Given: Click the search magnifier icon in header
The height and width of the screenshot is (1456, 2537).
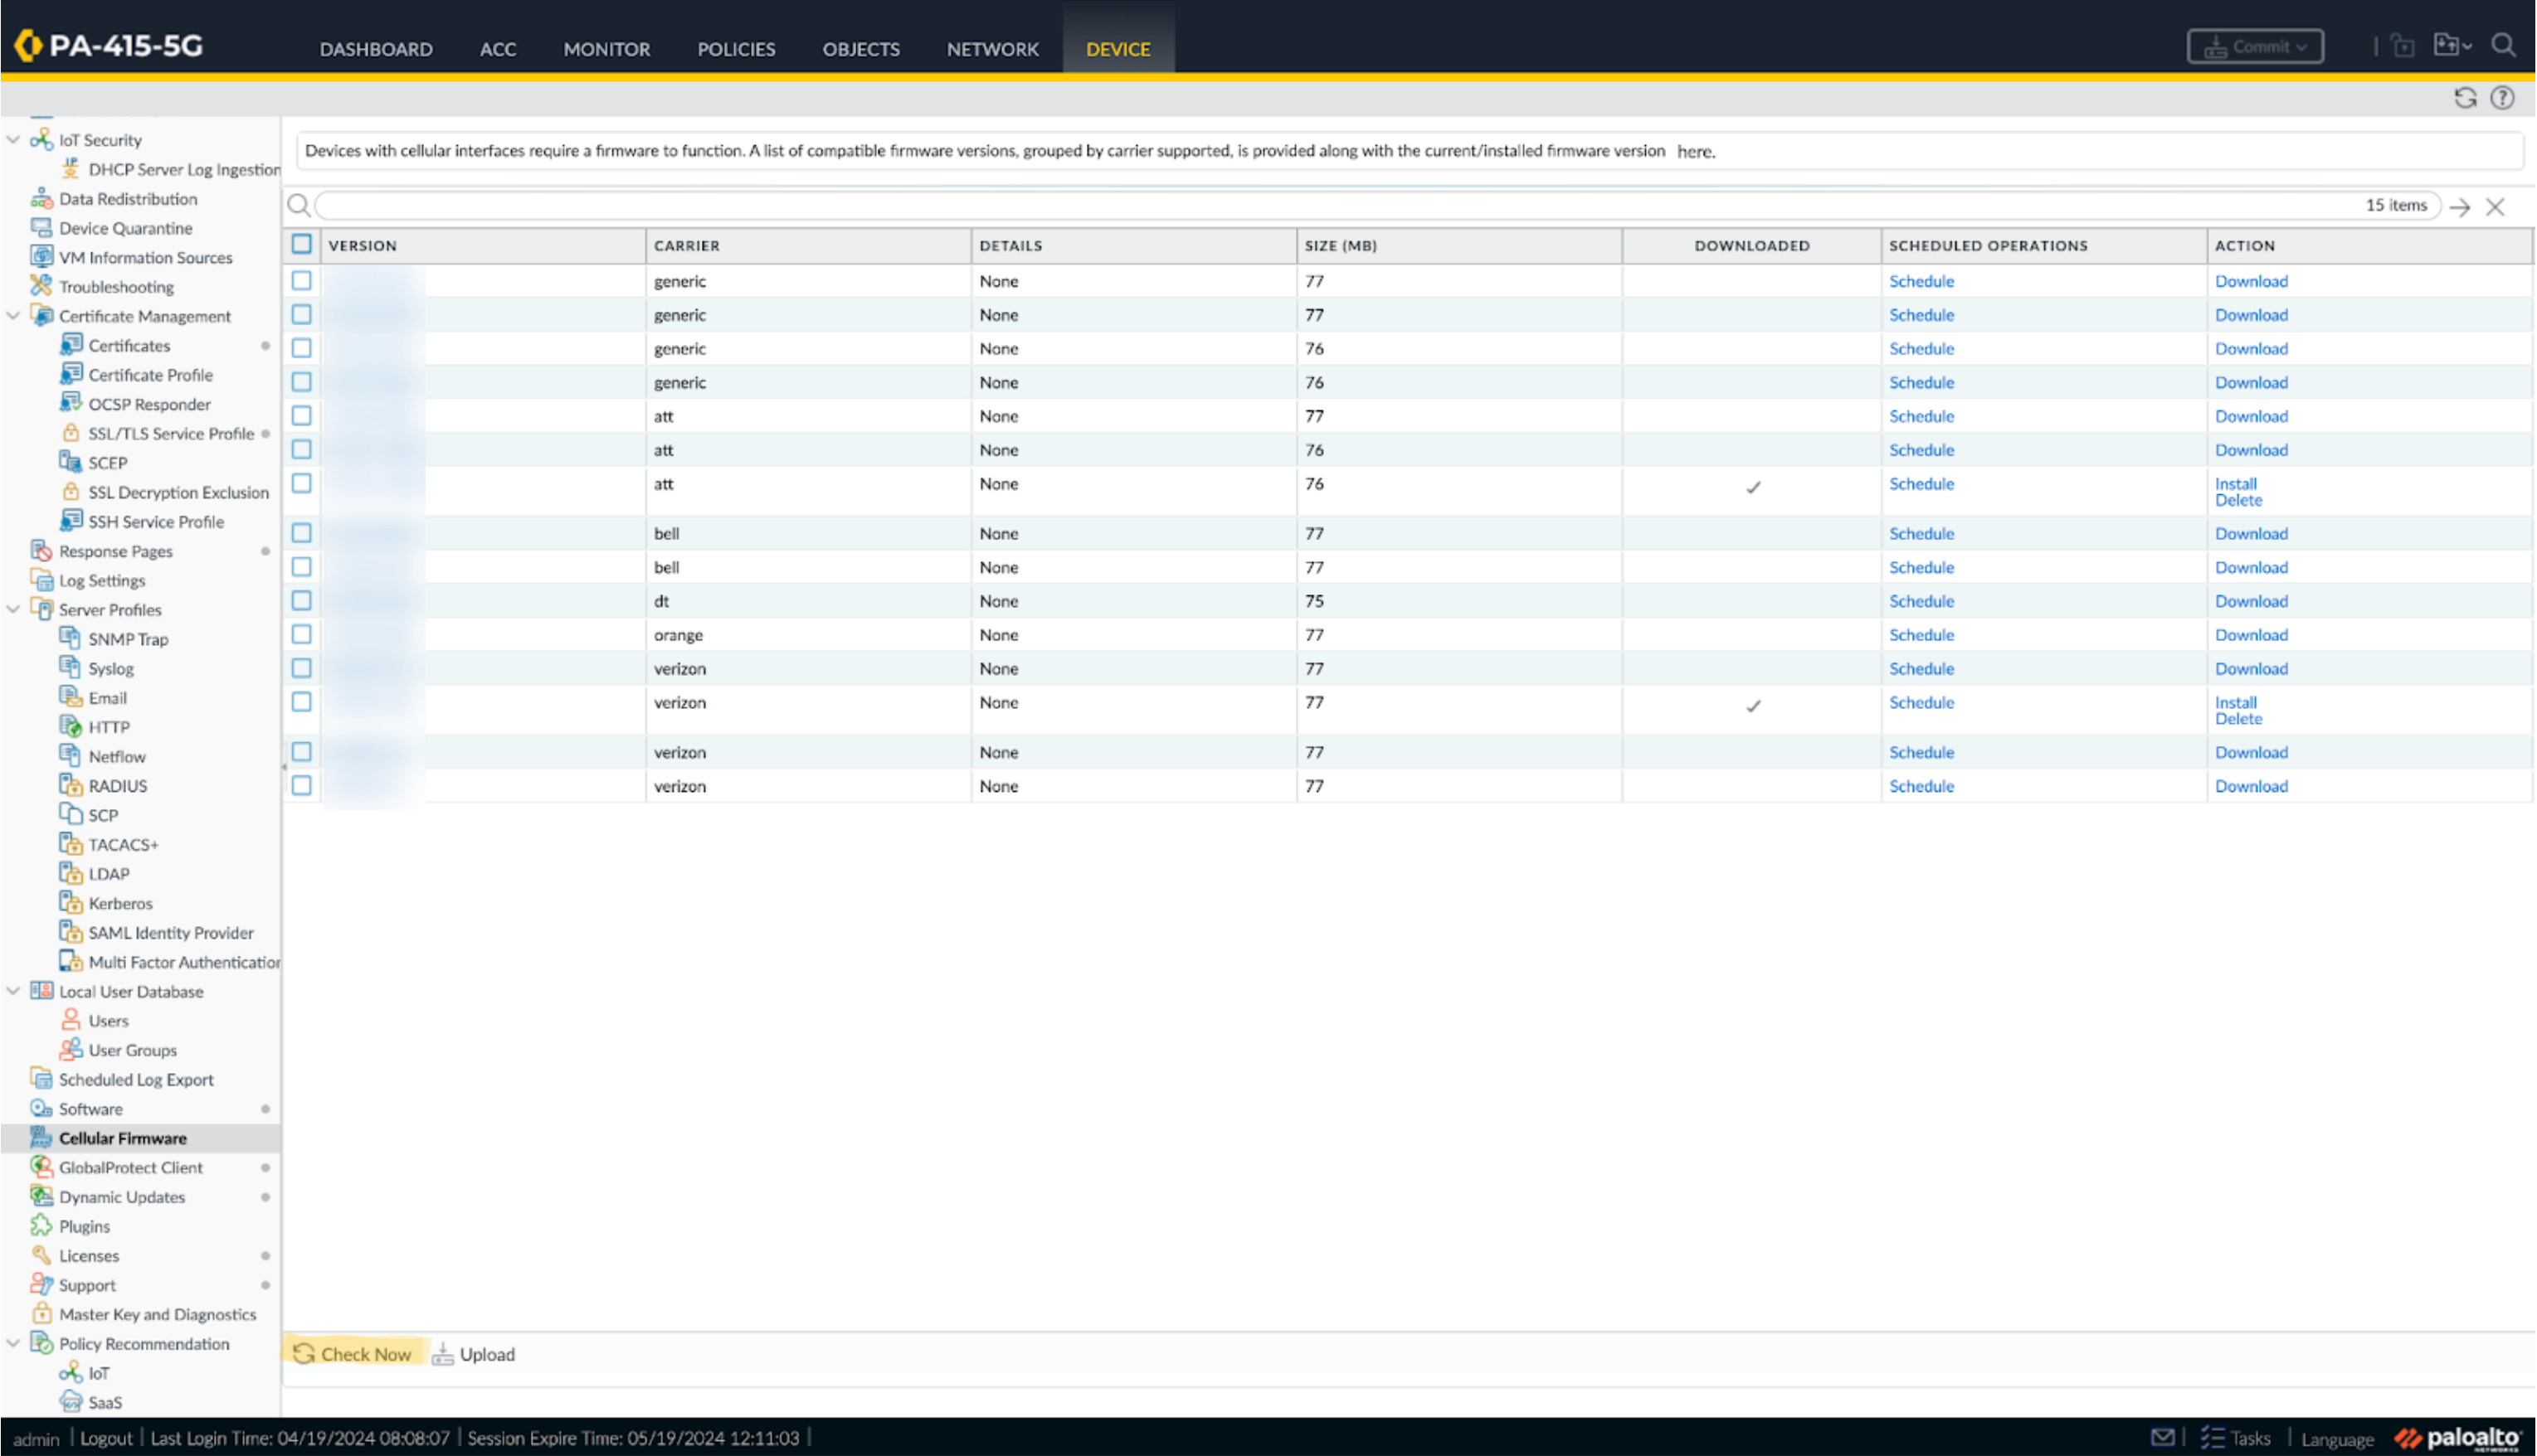Looking at the screenshot, I should pyautogui.click(x=2502, y=46).
